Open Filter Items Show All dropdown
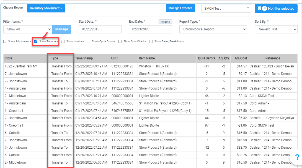This screenshot has width=302, height=168. [x=27, y=29]
